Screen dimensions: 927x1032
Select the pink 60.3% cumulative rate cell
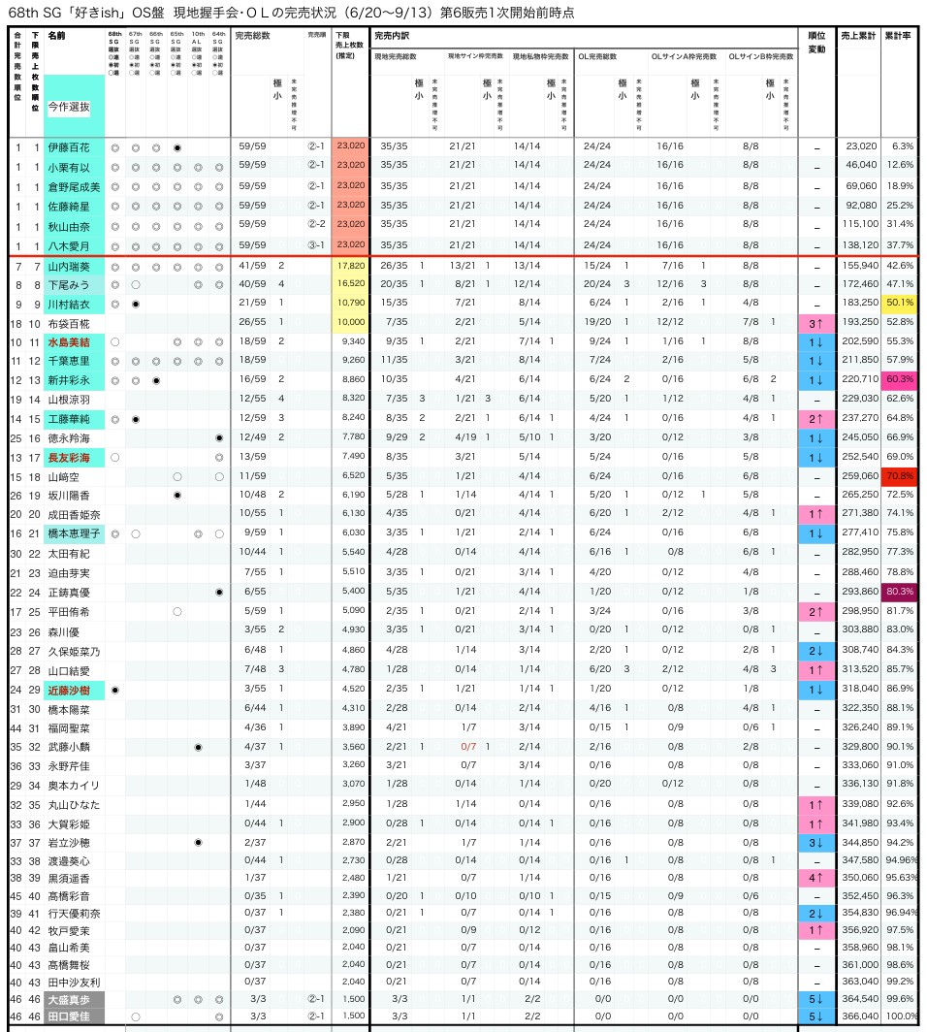click(x=900, y=379)
